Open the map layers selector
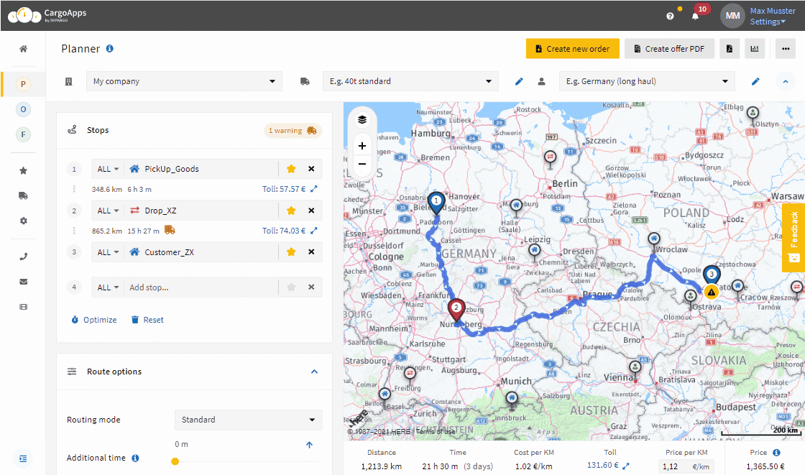Image resolution: width=805 pixels, height=475 pixels. [362, 120]
